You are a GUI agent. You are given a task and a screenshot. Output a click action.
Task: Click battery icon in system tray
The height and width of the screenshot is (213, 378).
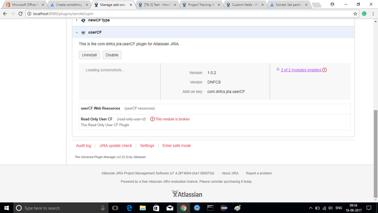[317, 208]
